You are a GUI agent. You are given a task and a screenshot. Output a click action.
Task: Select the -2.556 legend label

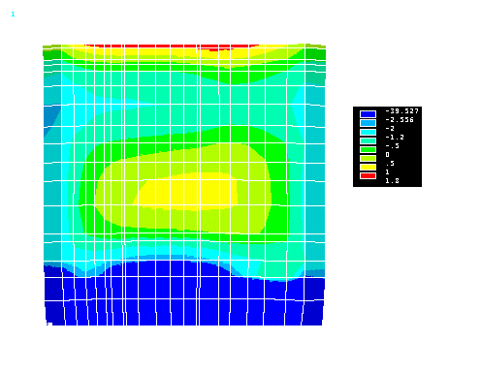400,120
